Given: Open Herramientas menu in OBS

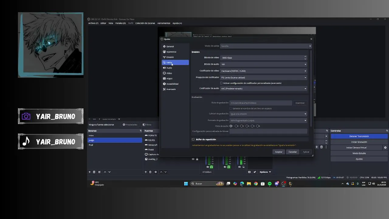Looking at the screenshot, I should click(x=164, y=23).
